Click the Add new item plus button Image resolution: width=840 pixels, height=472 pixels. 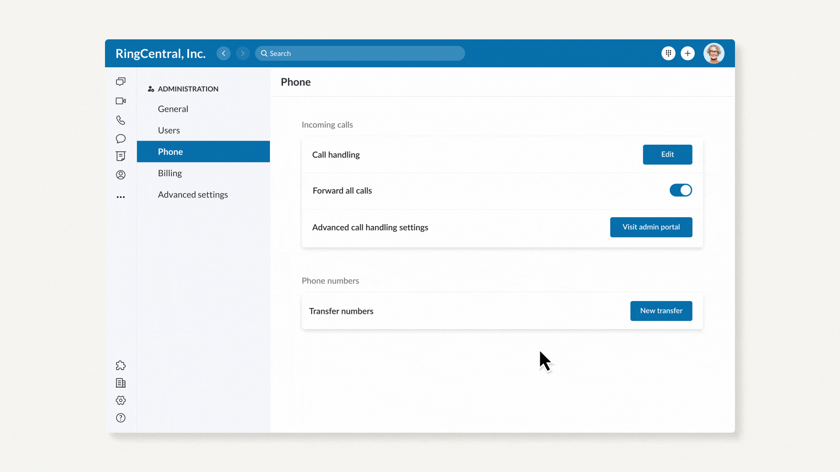(x=688, y=53)
